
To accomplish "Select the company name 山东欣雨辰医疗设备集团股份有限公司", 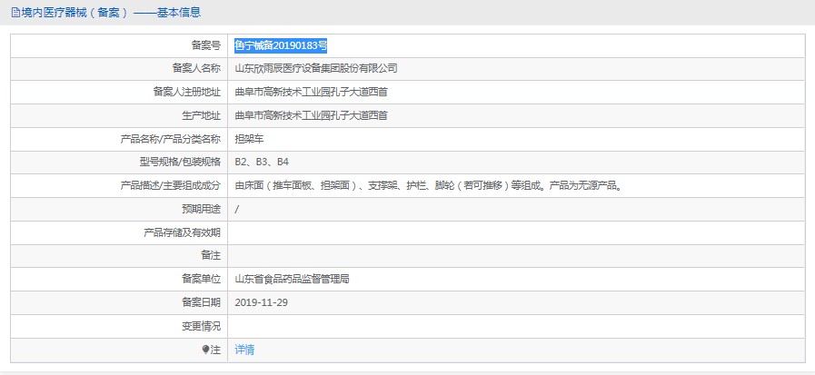I will coord(315,68).
